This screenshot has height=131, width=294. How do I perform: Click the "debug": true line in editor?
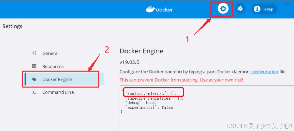pyautogui.click(x=140, y=103)
